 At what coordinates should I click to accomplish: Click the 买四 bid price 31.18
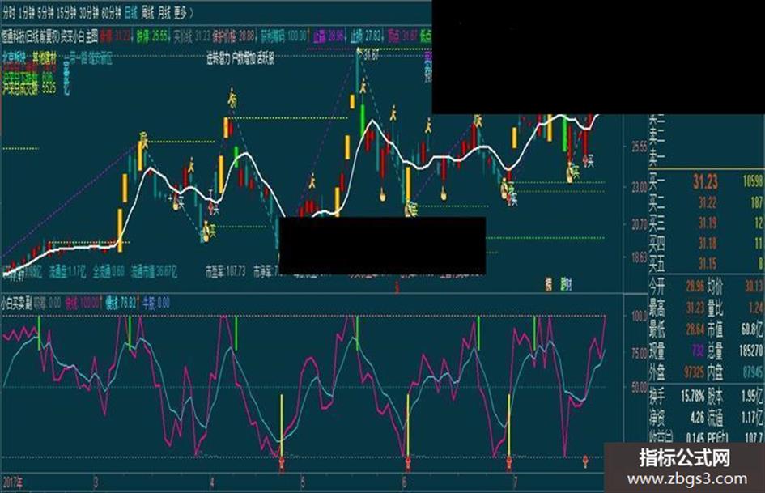707,243
